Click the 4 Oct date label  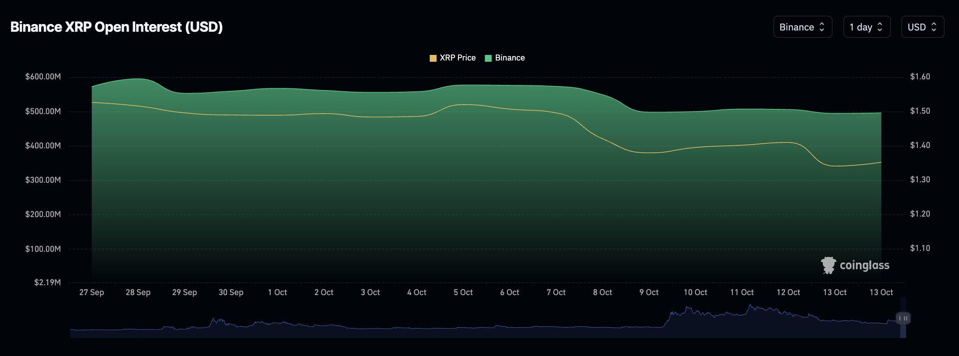click(x=417, y=293)
